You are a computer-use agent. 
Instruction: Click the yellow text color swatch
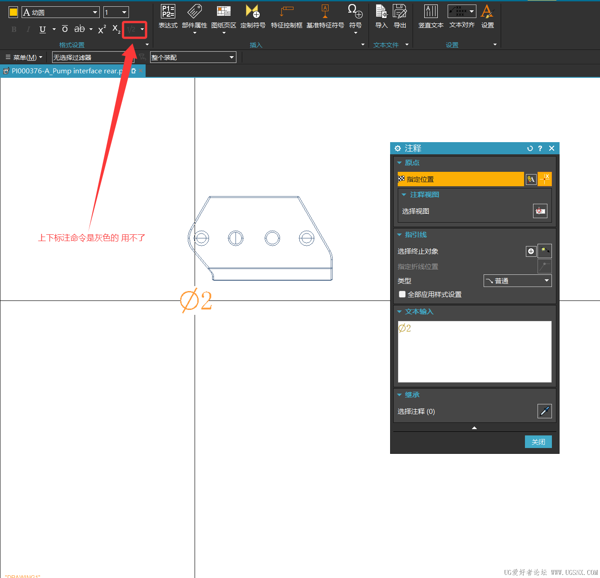(x=13, y=12)
